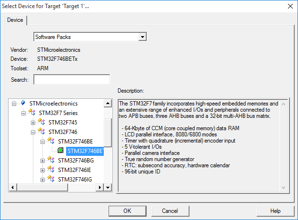The image size is (298, 220).
Task: Expand the STM32F746BG node
Action: [42, 161]
